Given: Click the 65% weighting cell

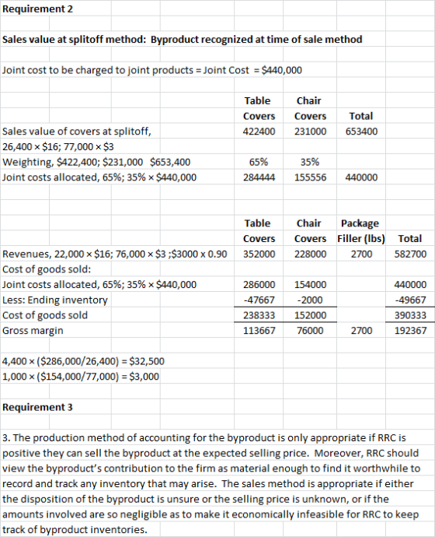Looking at the screenshot, I should (259, 162).
